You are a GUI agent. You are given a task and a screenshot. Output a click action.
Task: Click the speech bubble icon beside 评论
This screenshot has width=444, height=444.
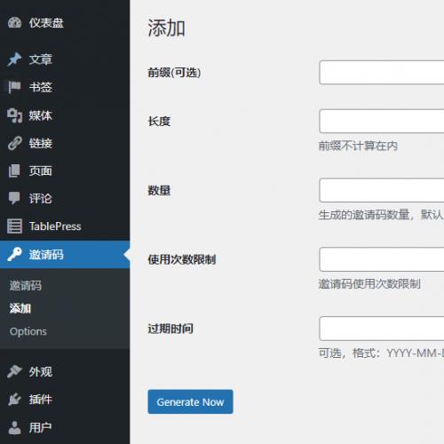(14, 198)
